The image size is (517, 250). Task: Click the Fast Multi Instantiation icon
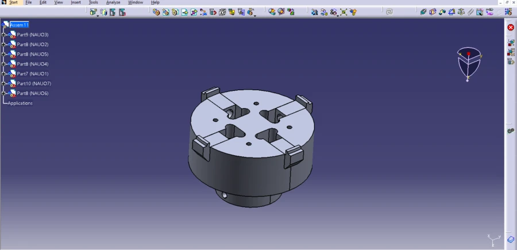coord(250,12)
